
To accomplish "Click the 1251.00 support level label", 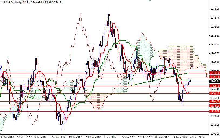I will tap(214, 93).
